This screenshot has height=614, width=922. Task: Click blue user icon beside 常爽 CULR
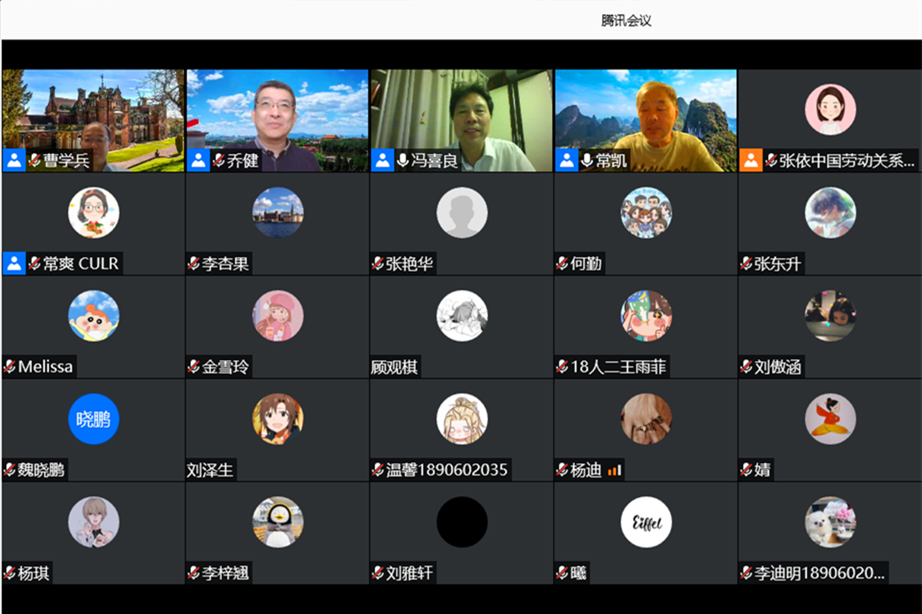coord(14,264)
